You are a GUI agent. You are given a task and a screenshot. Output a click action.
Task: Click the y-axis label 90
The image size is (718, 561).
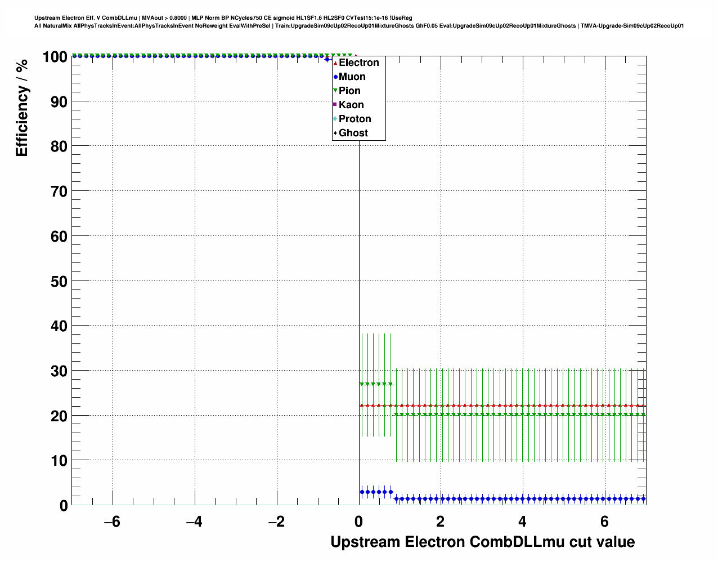click(x=59, y=102)
